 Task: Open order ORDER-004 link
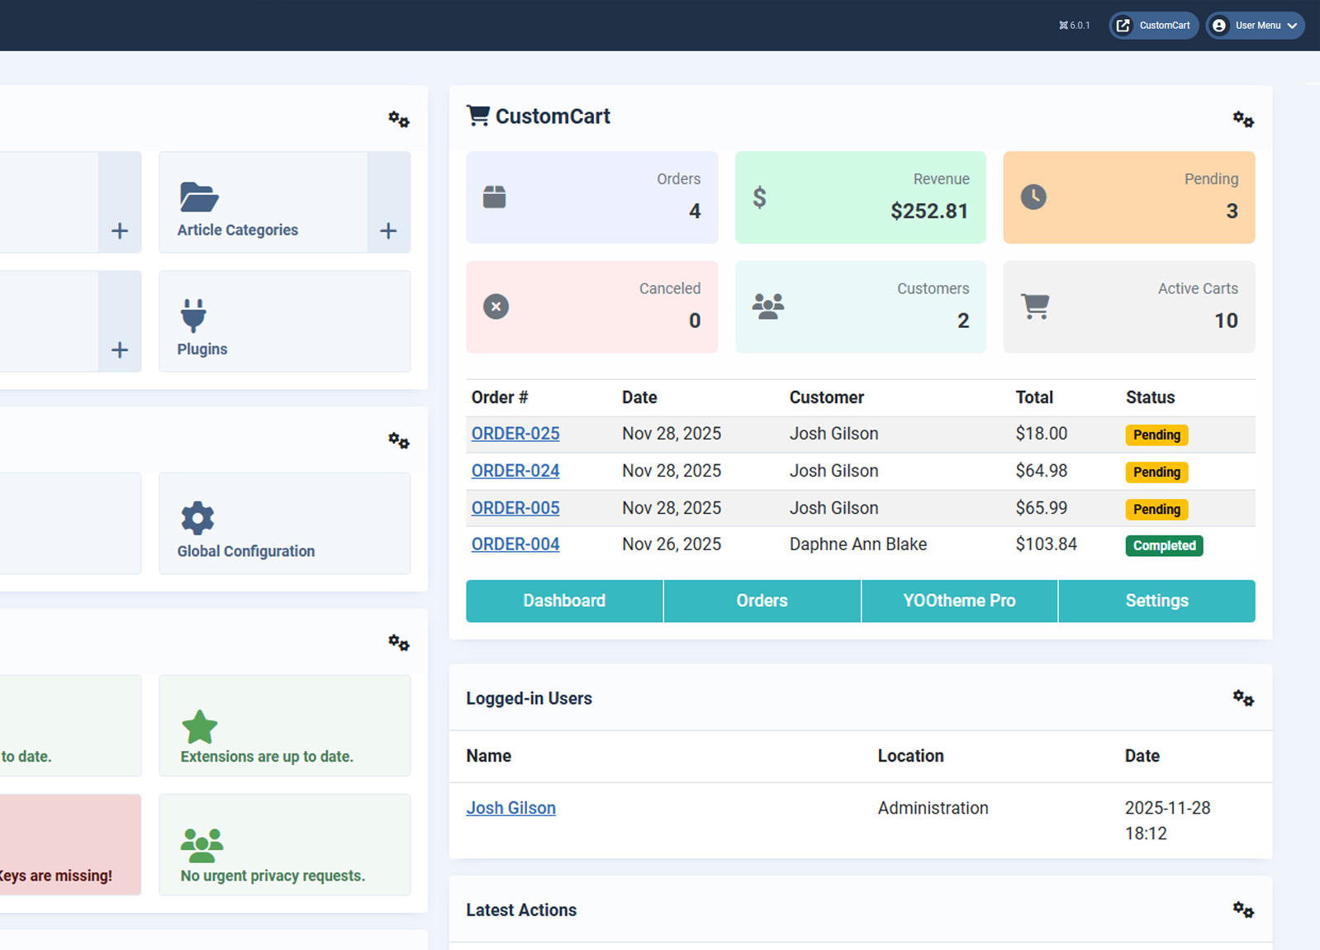click(x=515, y=544)
